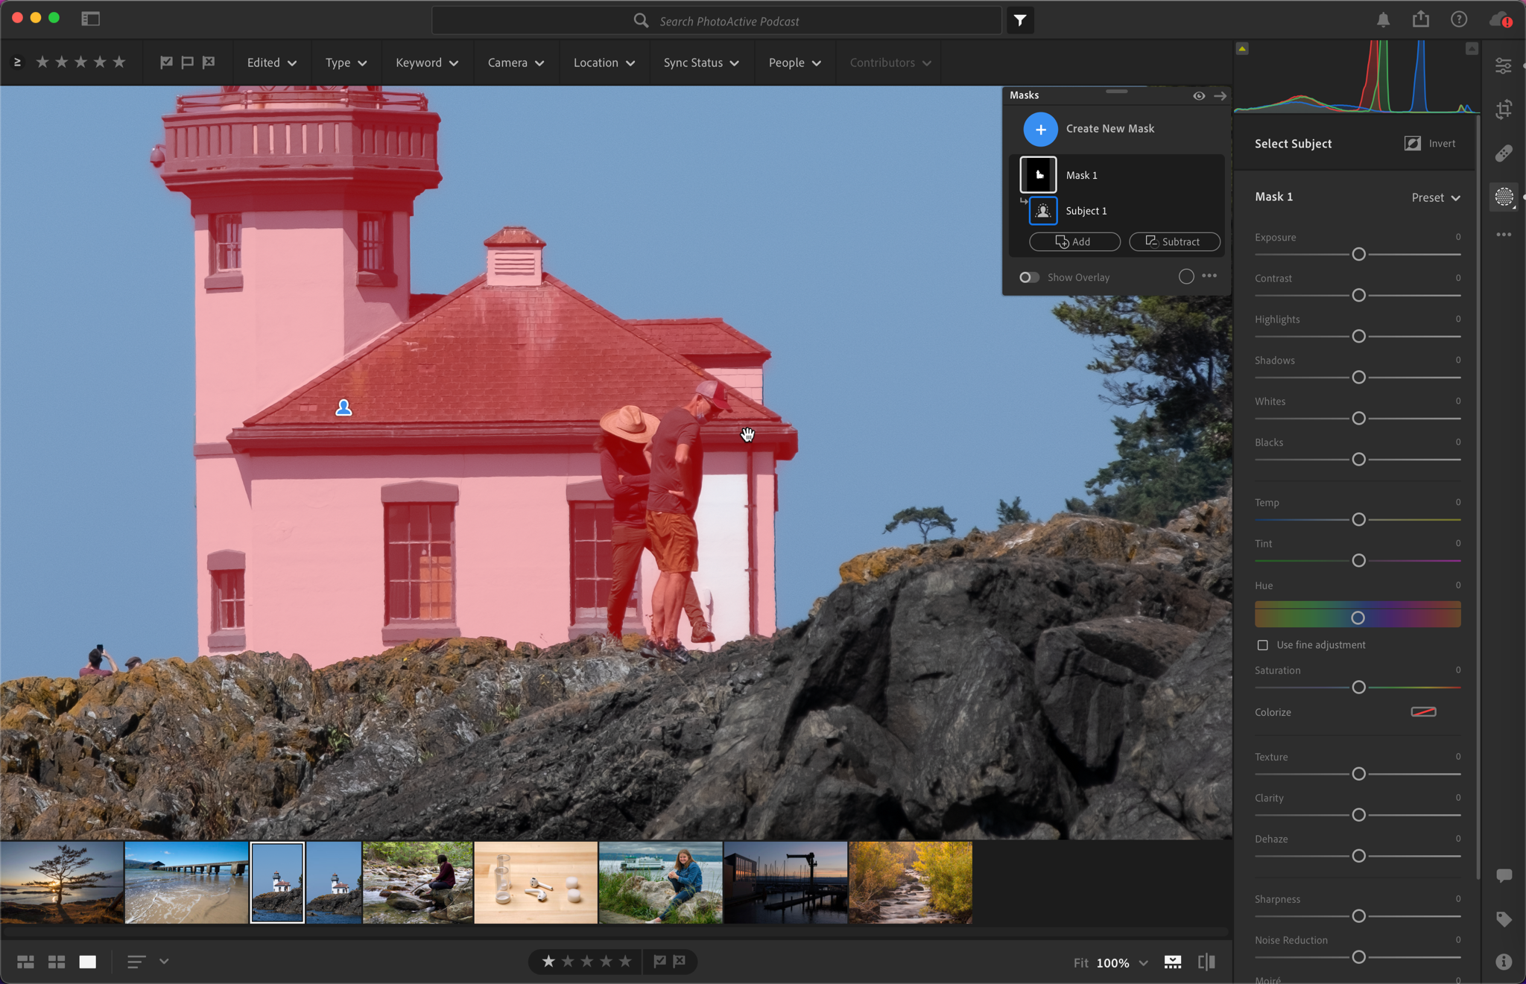The image size is (1526, 984).
Task: Click the Search PhotoActive Podcast field
Action: pyautogui.click(x=717, y=21)
